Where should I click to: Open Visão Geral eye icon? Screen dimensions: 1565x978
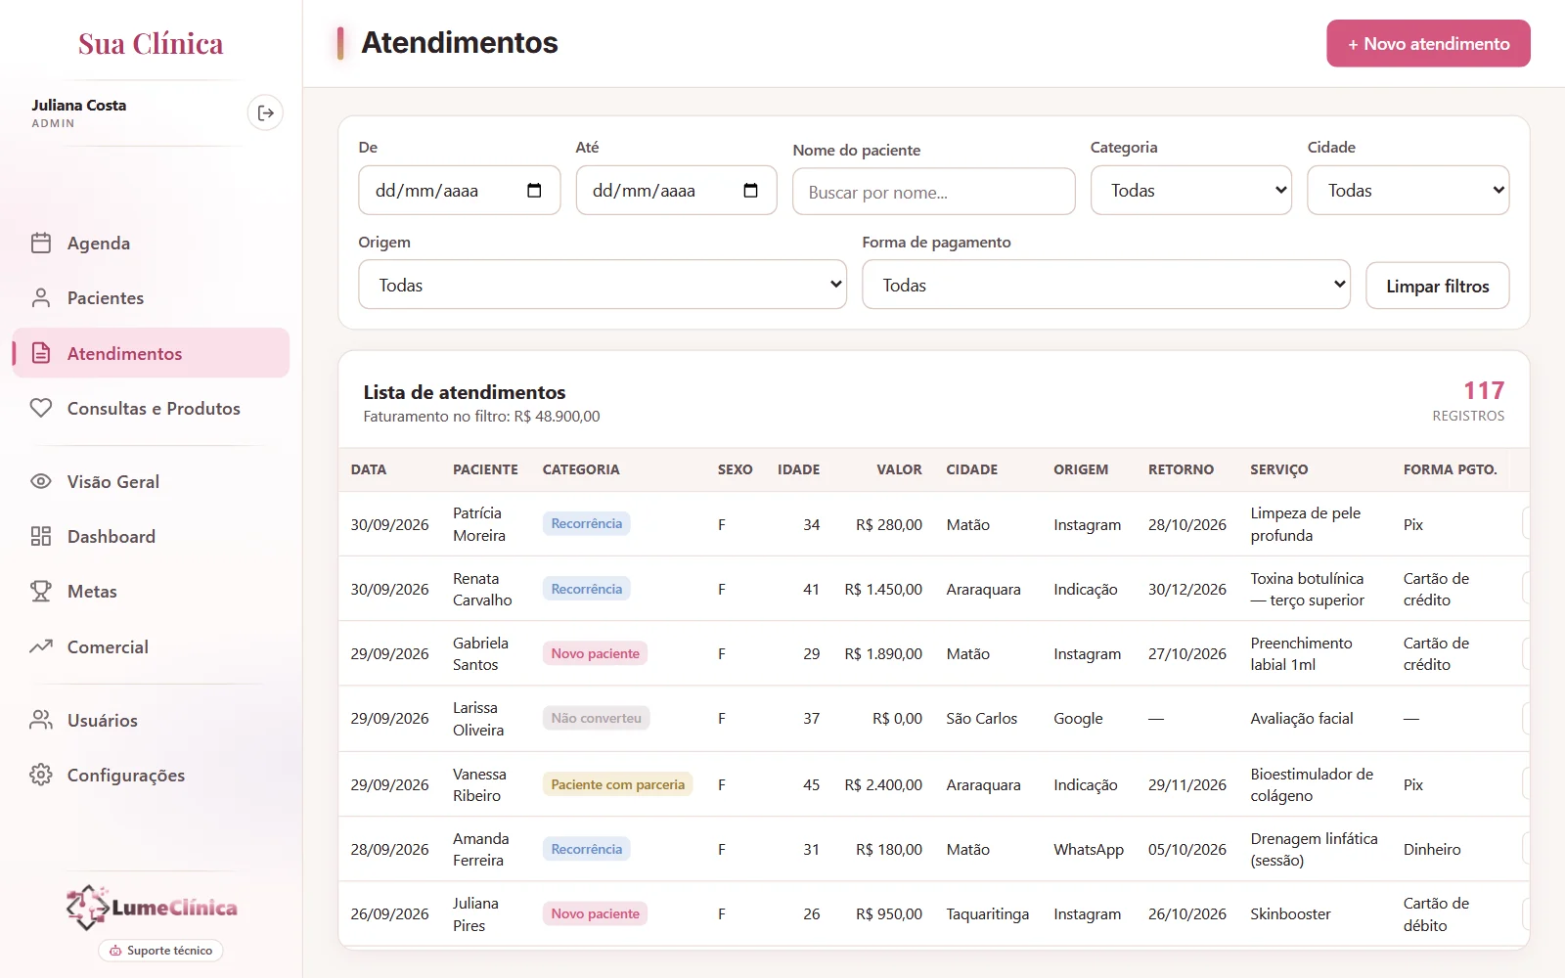pos(41,481)
